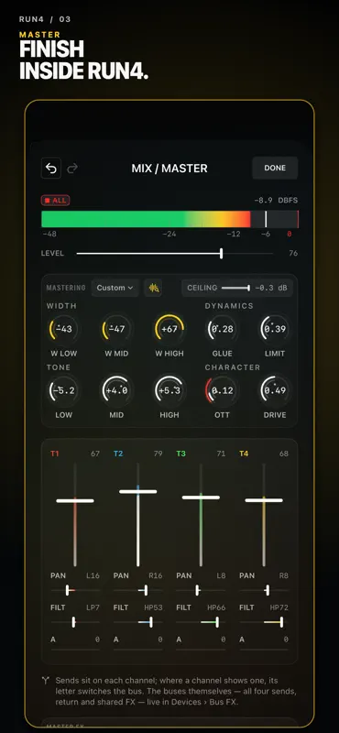Click the T3 volume fader handle
The width and height of the screenshot is (339, 733).
201,497
